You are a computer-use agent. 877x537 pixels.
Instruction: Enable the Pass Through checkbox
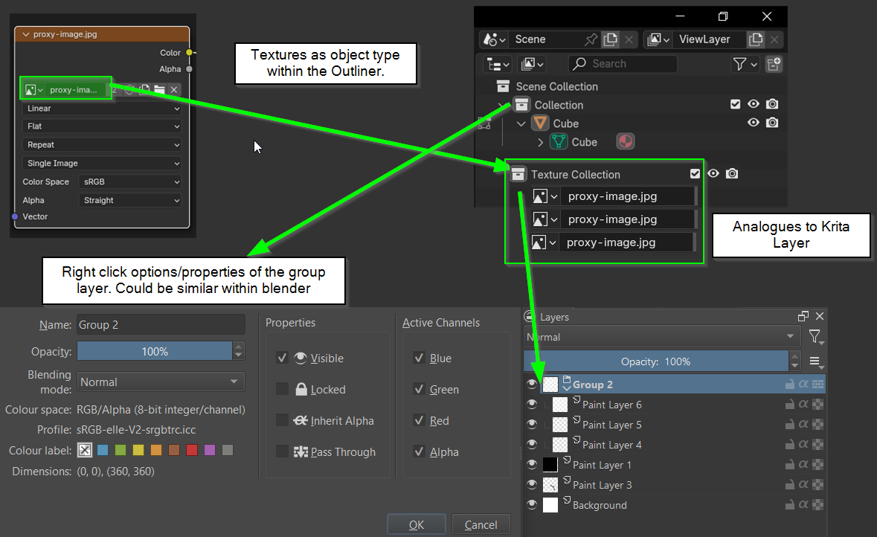pyautogui.click(x=283, y=452)
